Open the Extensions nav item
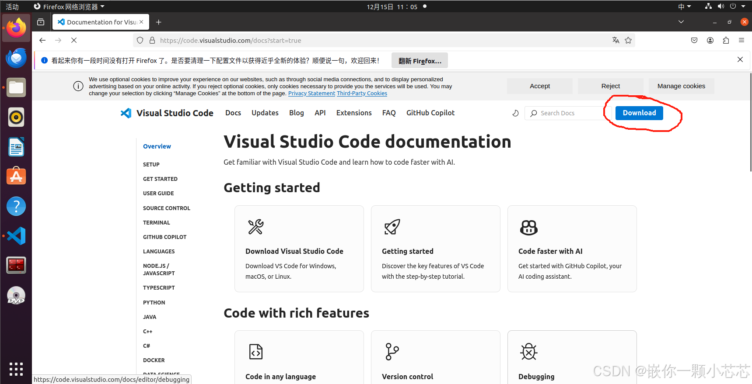The image size is (752, 384). point(354,113)
